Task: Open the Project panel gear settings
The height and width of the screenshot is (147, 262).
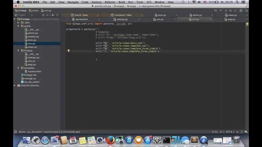Action: point(53,15)
